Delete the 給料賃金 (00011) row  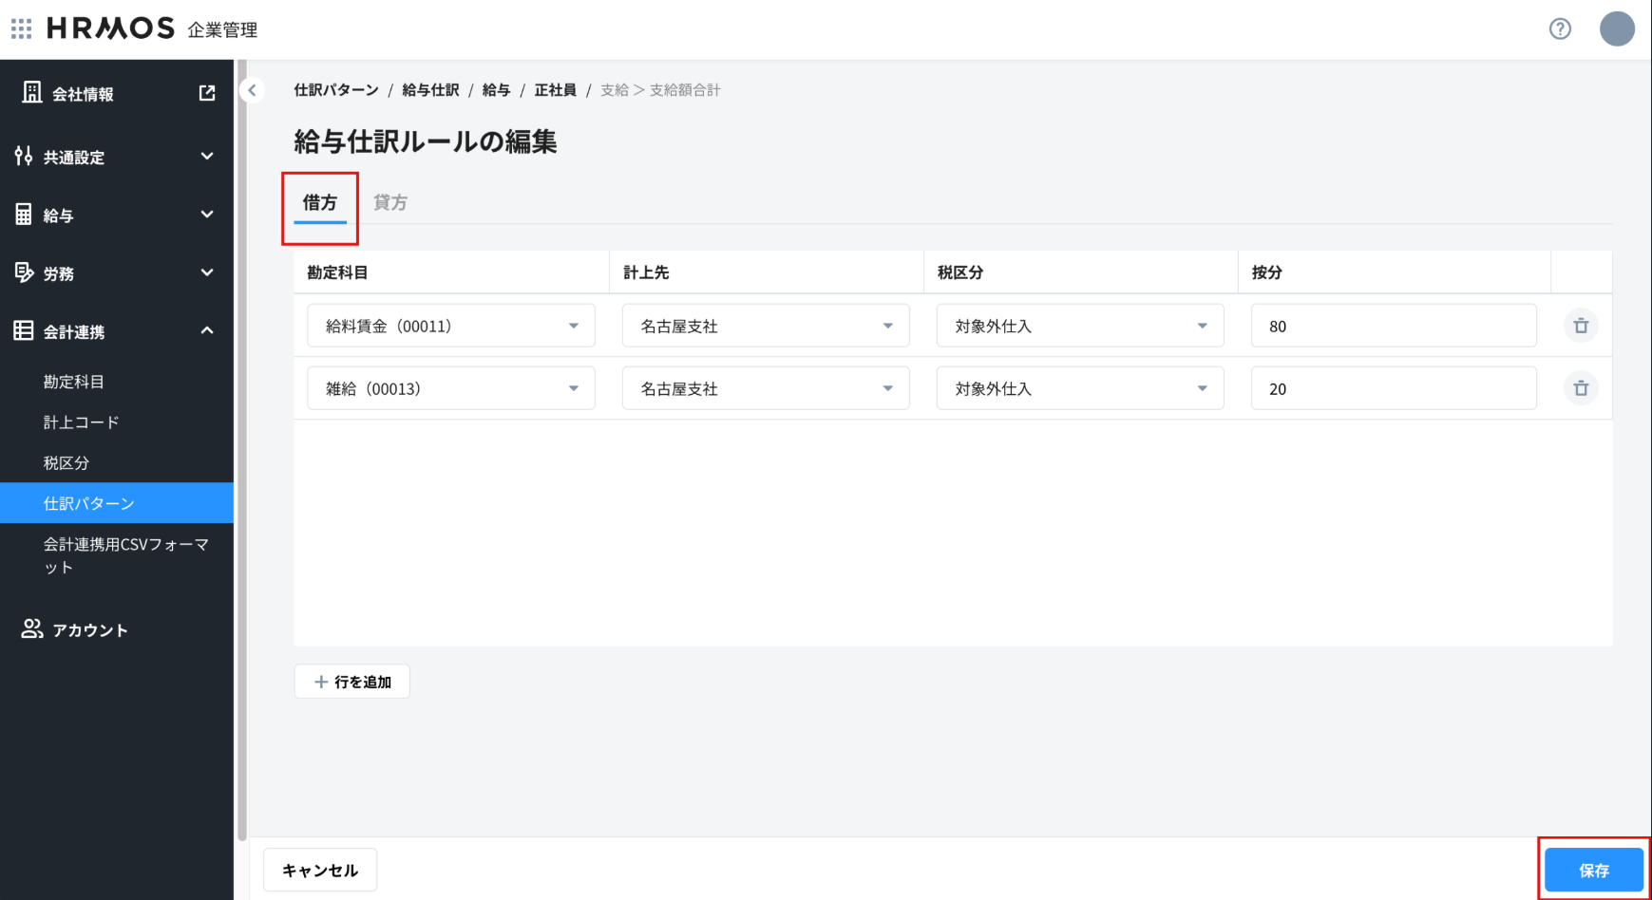[x=1581, y=326]
